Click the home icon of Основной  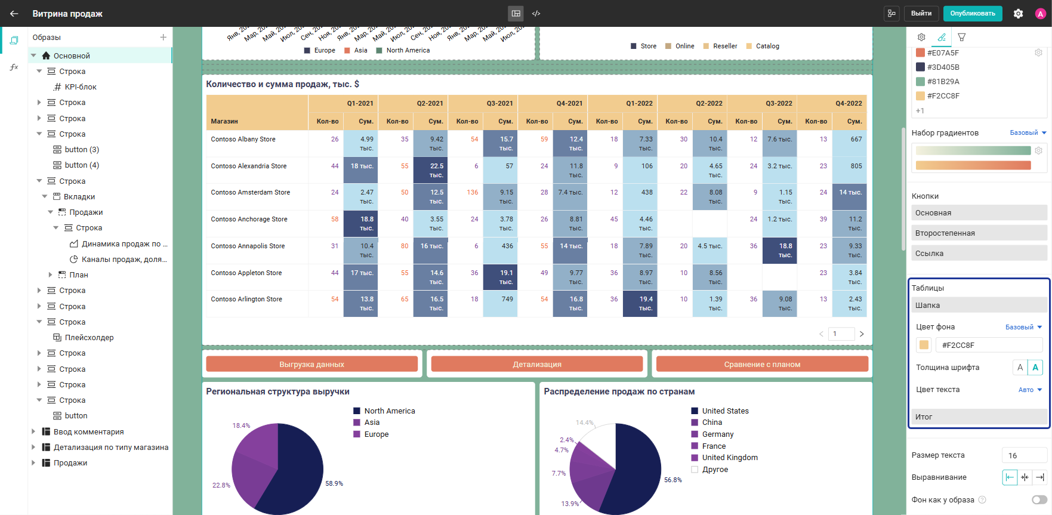[x=46, y=55]
